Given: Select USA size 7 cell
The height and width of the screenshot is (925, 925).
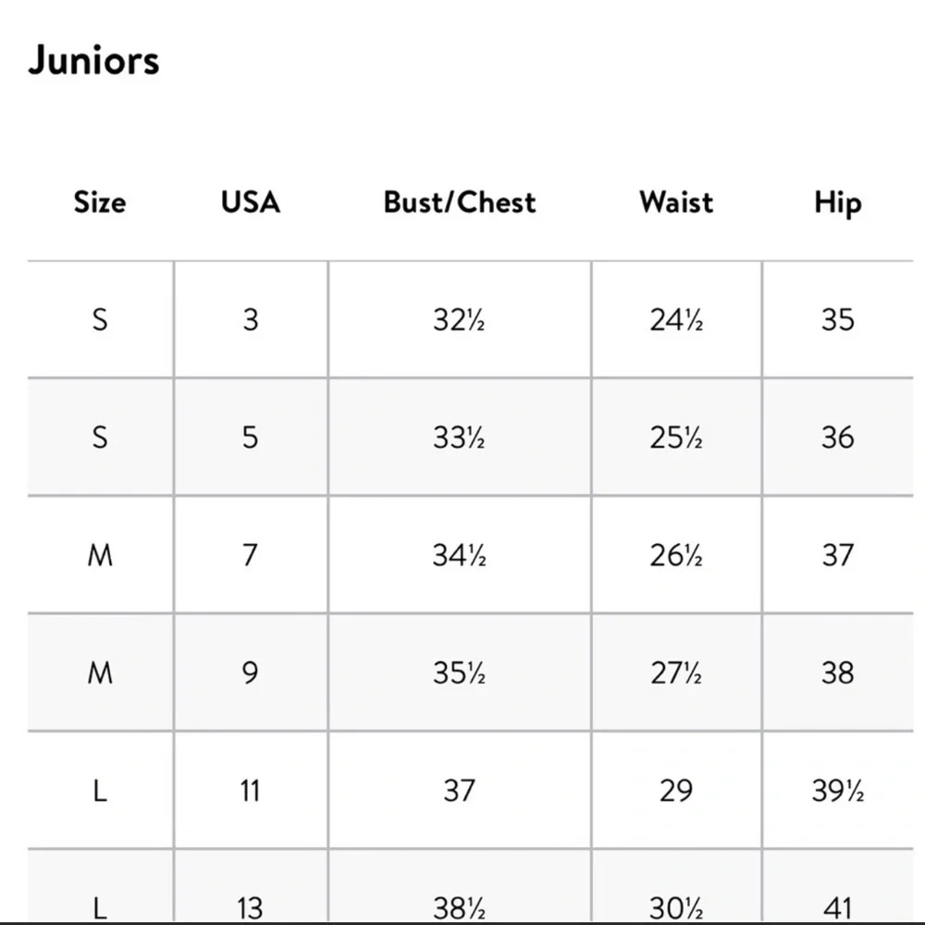Looking at the screenshot, I should click(251, 555).
